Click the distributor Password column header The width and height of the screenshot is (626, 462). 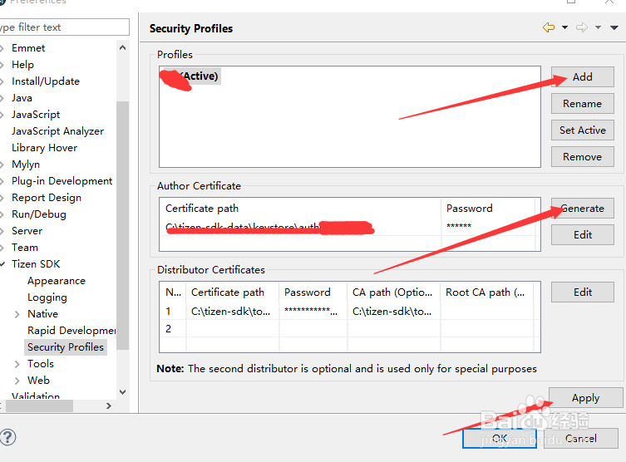pos(313,292)
